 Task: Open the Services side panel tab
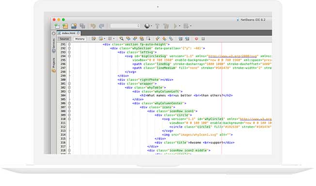click(x=54, y=45)
